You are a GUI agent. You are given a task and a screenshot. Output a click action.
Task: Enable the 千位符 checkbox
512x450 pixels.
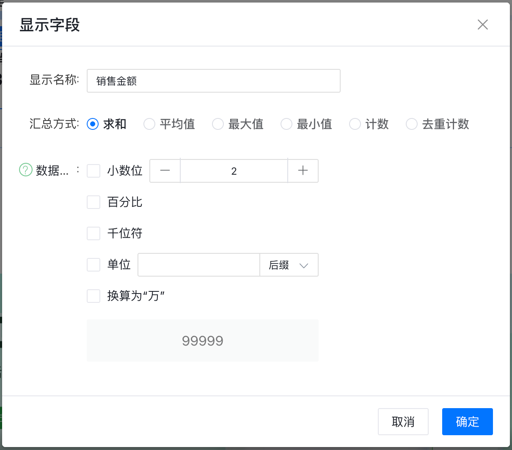[94, 233]
